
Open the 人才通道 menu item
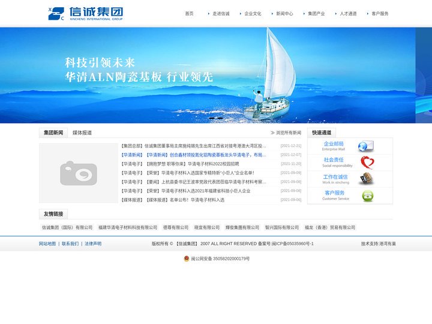pos(348,13)
